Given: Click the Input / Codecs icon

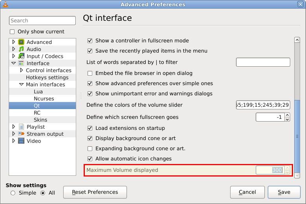Looking at the screenshot, I should [x=21, y=56].
